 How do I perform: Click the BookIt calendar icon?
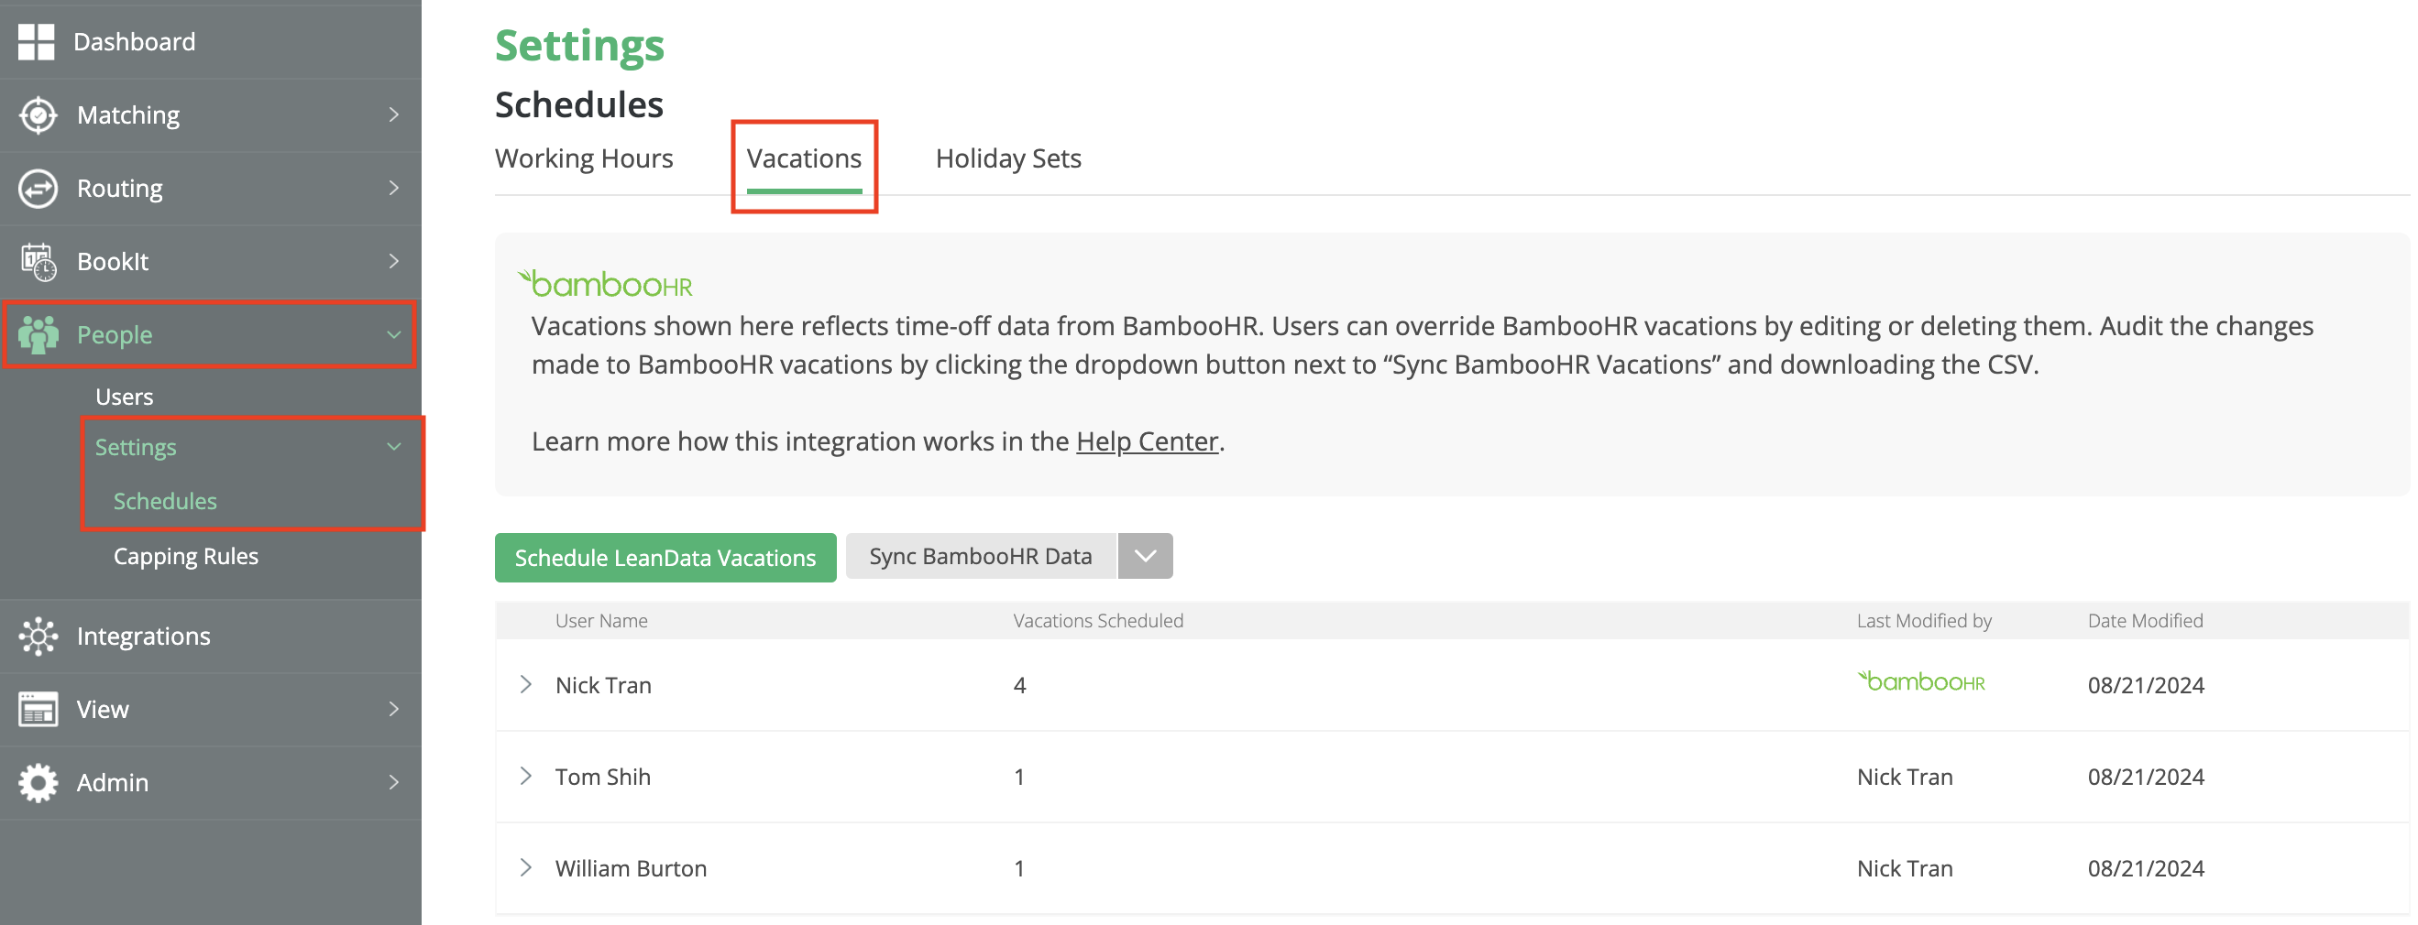pyautogui.click(x=38, y=262)
